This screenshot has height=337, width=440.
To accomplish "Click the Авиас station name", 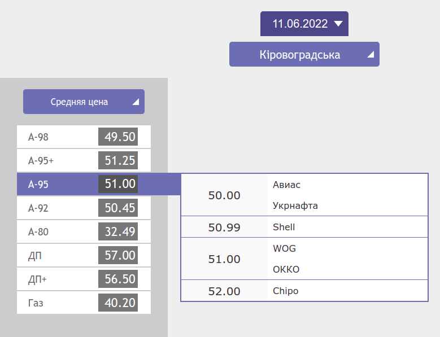I will coord(286,185).
